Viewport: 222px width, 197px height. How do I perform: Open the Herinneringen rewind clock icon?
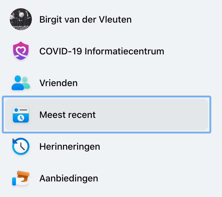point(21,146)
